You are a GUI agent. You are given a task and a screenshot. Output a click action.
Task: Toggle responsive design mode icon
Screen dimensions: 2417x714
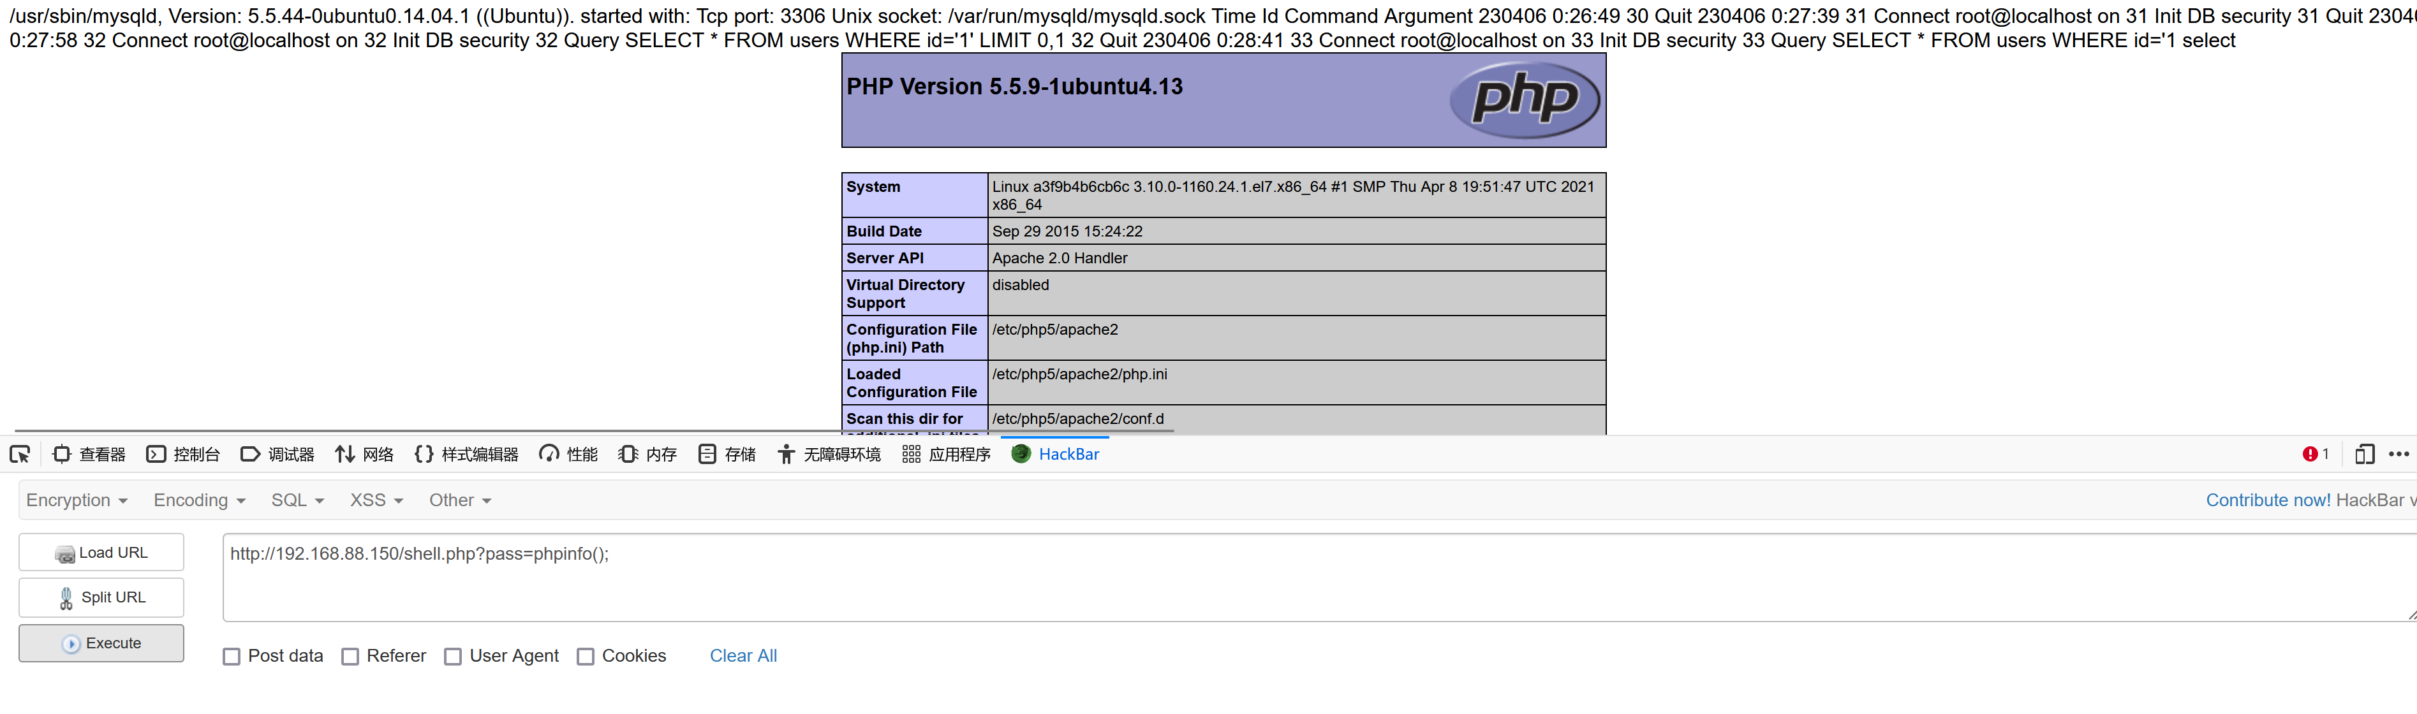(2363, 455)
